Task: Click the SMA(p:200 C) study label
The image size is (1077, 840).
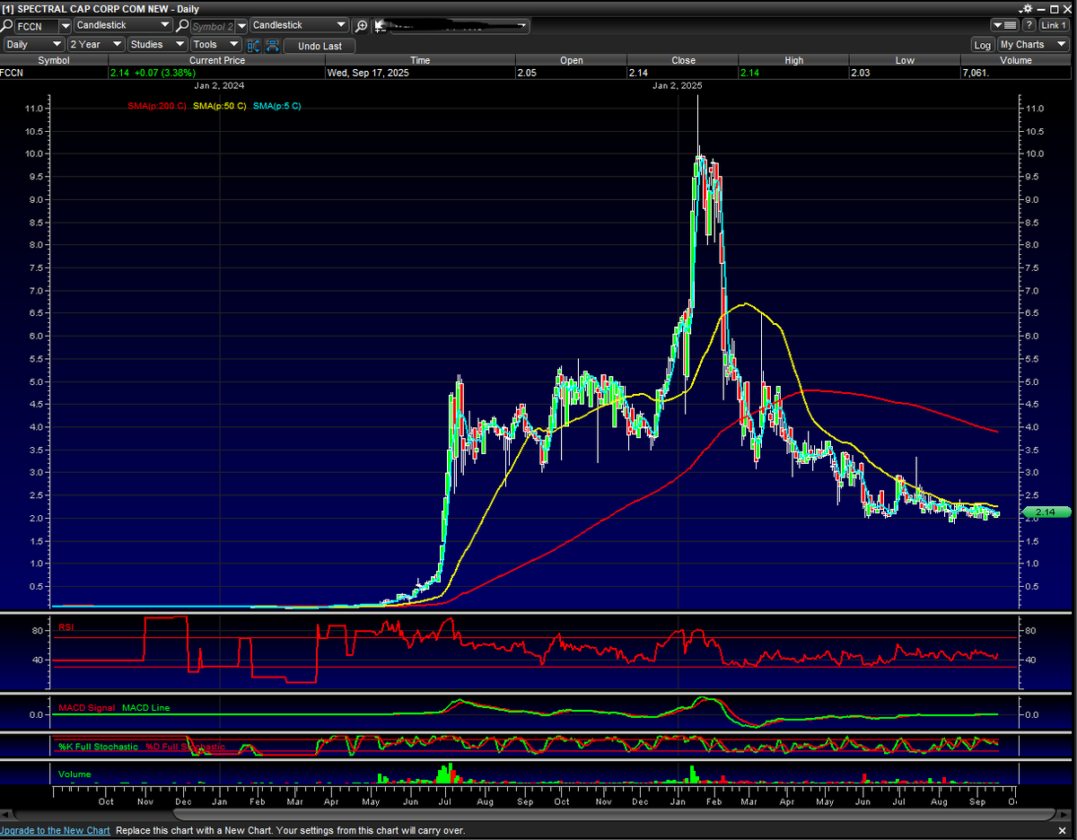Action: coord(157,106)
